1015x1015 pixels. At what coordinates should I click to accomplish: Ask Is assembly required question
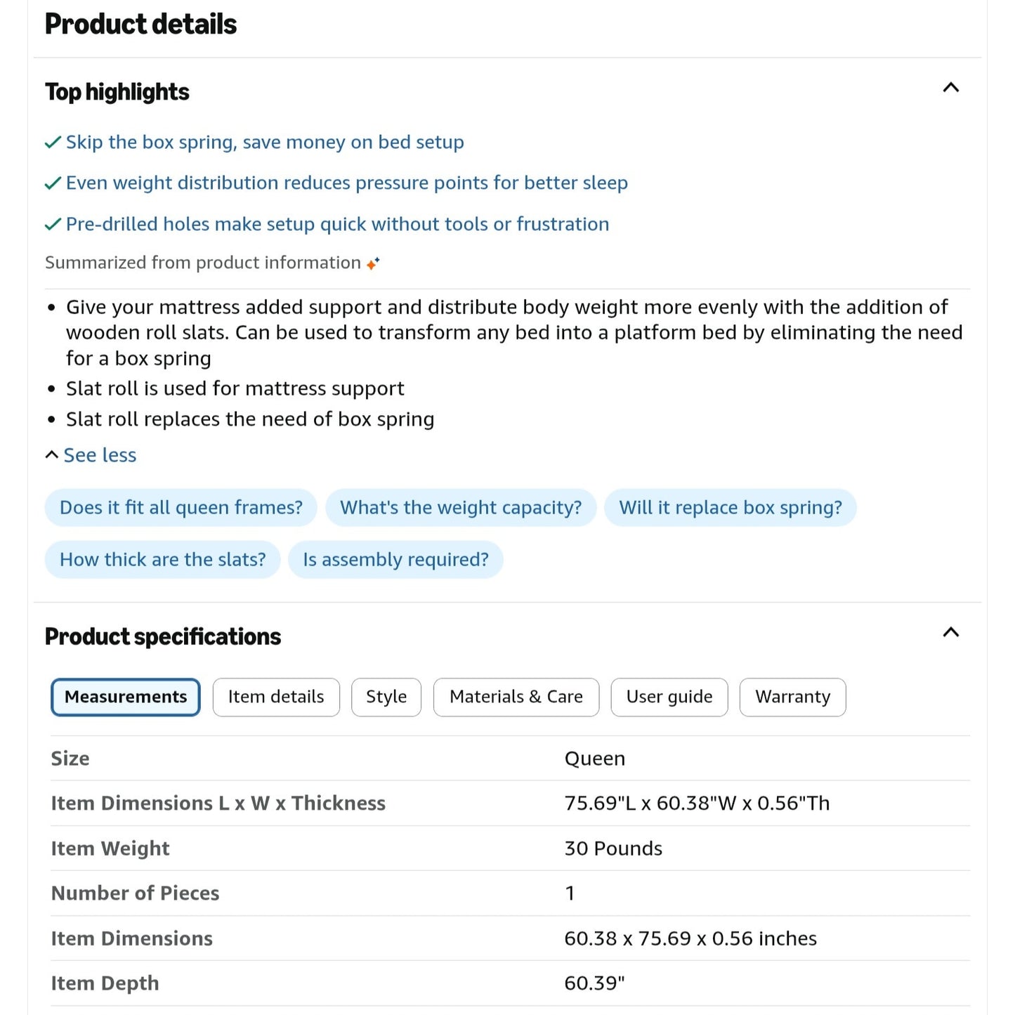click(396, 560)
